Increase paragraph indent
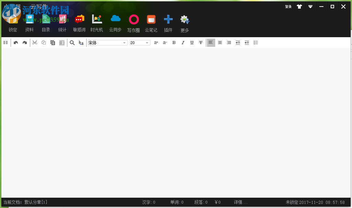Screen dimensions: 352x208 [238, 42]
